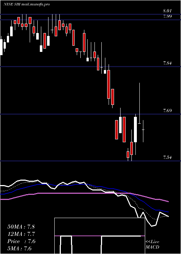Click the 7.84 price level label
181x254 pixels.
(x=167, y=64)
